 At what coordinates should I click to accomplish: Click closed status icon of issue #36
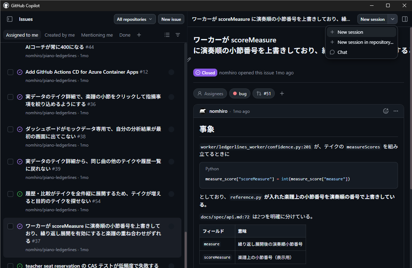pos(20,97)
